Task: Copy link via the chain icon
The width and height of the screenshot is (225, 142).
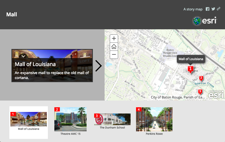Action: [218, 9]
